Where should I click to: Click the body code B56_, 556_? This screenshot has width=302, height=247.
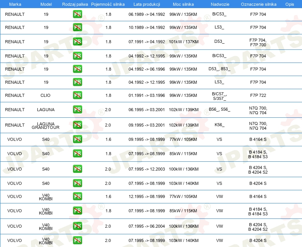tap(219, 109)
